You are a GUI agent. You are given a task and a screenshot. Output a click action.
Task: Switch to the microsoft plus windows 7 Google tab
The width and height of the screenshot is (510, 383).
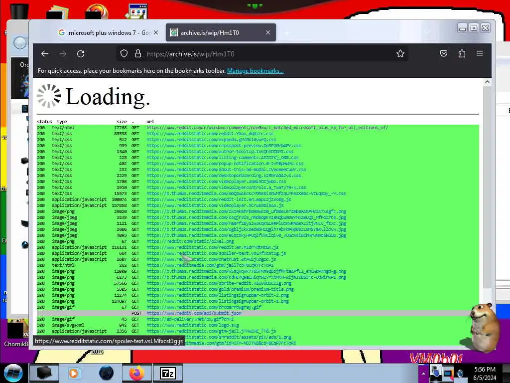coord(108,32)
